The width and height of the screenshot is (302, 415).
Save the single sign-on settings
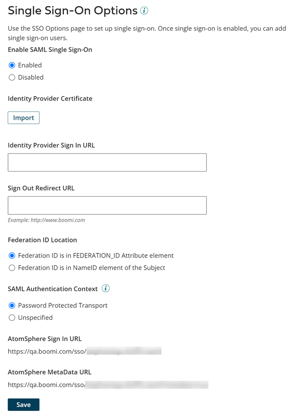(23, 404)
